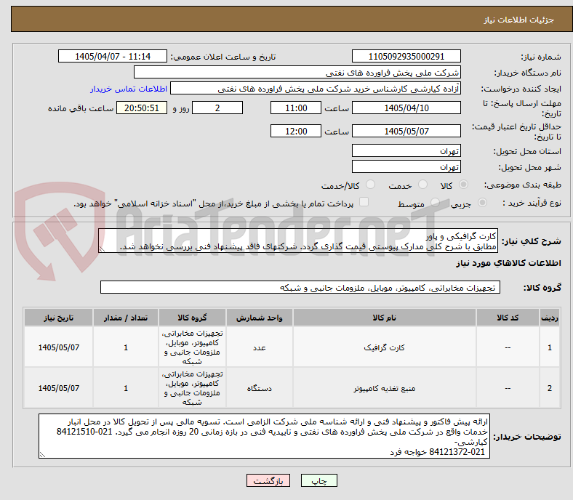Toggle the اسناد خزانه اسلامی payment checkbox
573x500 pixels.
pyautogui.click(x=364, y=202)
